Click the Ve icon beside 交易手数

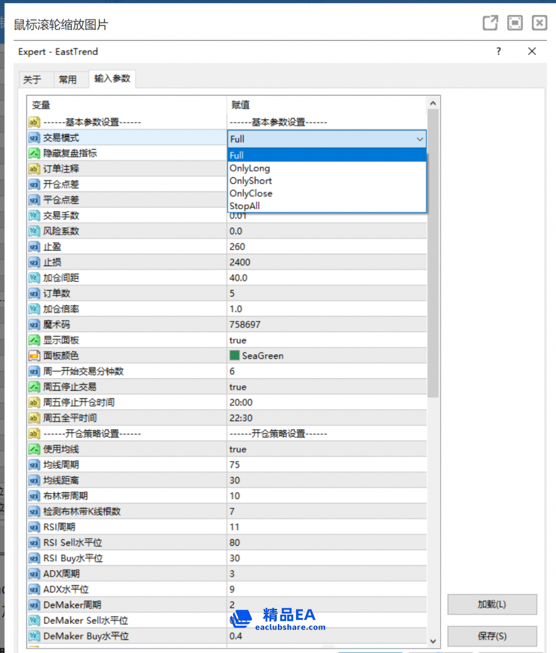pos(34,215)
